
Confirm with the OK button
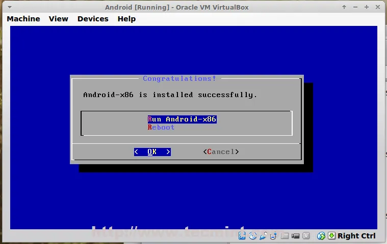(x=152, y=152)
